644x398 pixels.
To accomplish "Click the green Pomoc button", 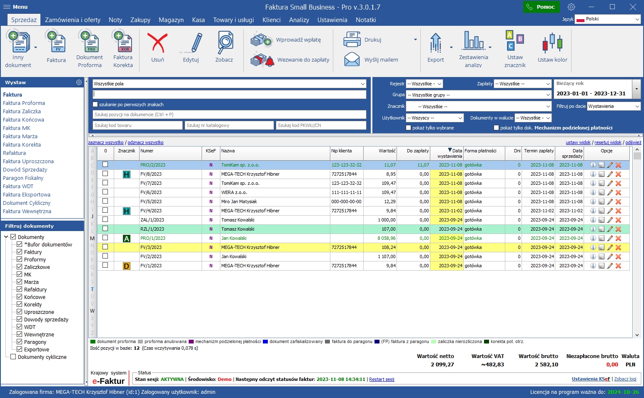I will [x=541, y=7].
